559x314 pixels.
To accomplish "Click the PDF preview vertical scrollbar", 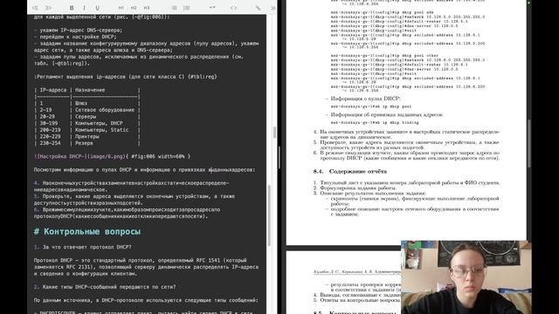I will pos(529,142).
